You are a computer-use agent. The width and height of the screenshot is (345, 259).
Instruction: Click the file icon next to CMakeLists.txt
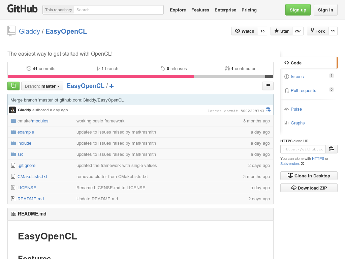coord(13,176)
